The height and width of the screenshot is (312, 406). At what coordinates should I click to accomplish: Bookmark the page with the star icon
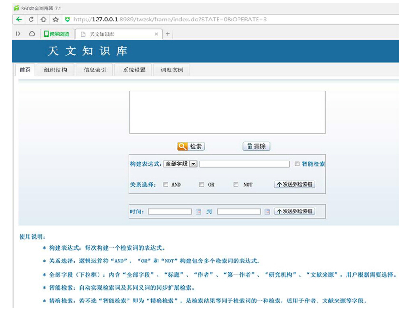55,20
